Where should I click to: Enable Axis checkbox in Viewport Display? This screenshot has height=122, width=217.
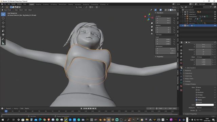click(196, 90)
